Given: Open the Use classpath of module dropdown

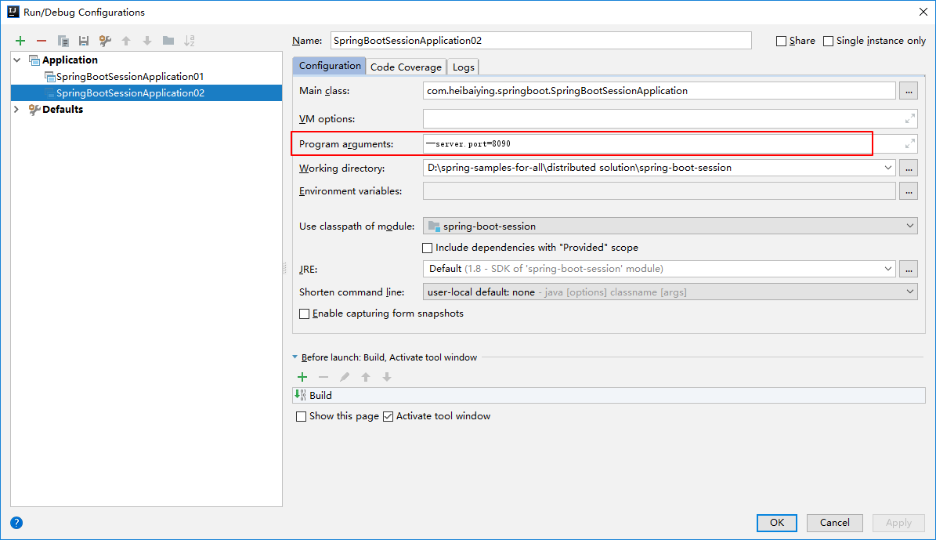Looking at the screenshot, I should [x=670, y=226].
